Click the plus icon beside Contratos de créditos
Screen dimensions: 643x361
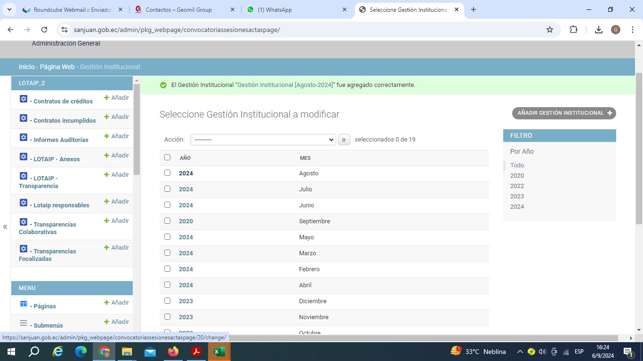106,98
